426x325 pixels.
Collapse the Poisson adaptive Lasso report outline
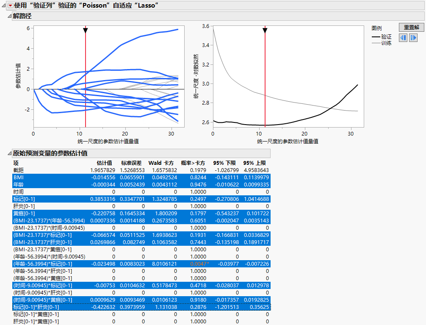tap(4, 6)
